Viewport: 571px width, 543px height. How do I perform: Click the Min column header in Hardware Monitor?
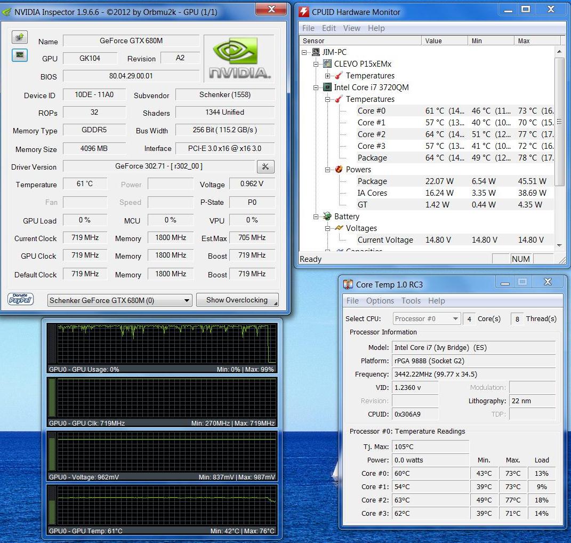pyautogui.click(x=491, y=41)
